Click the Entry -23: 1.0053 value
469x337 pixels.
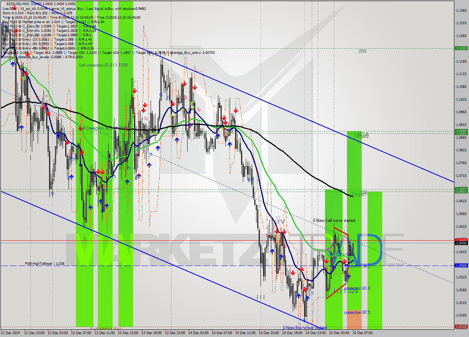[x=37, y=39]
